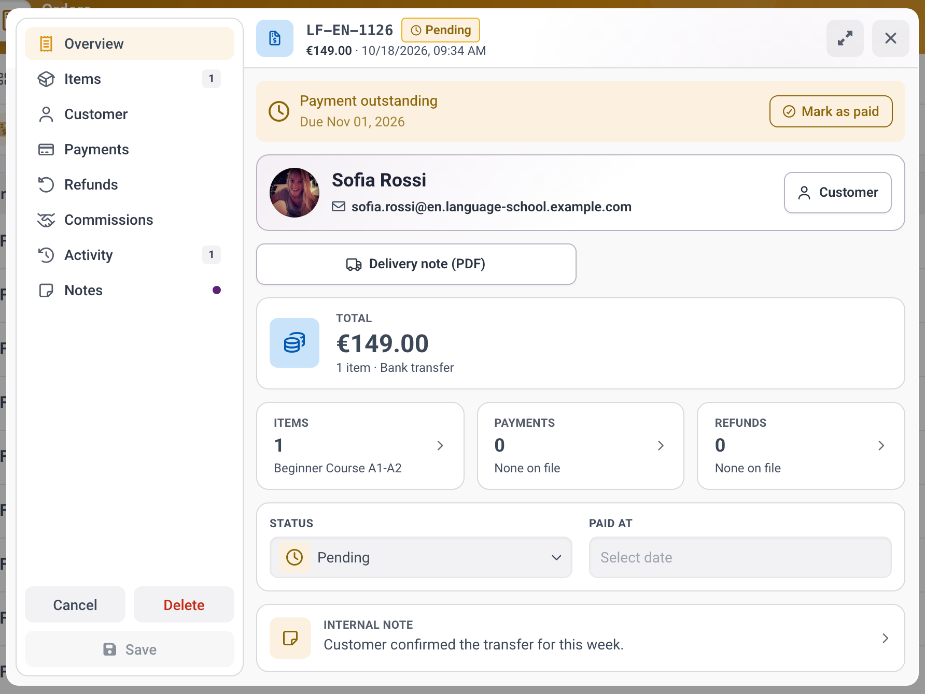Save the order changes
Screen dimensions: 925x694
coord(130,649)
